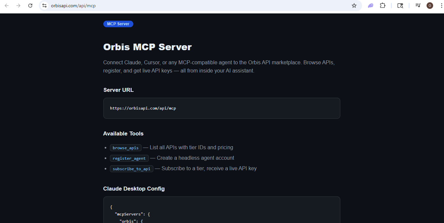
Task: Open global media controls
Action: [418, 5]
